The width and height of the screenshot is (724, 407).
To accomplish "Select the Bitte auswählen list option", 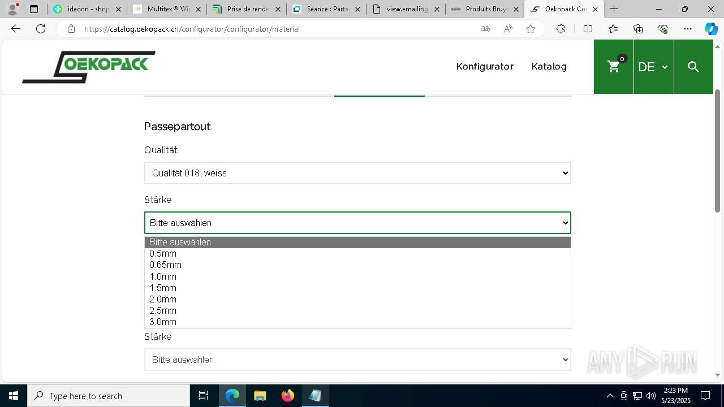I will pyautogui.click(x=357, y=242).
